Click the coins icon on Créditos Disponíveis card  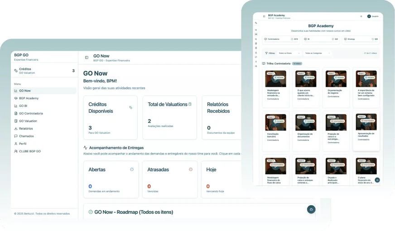coord(130,107)
